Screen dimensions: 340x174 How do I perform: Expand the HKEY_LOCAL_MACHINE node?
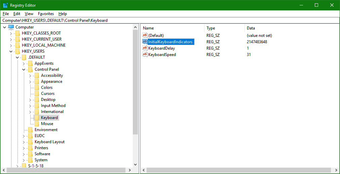pyautogui.click(x=11, y=45)
